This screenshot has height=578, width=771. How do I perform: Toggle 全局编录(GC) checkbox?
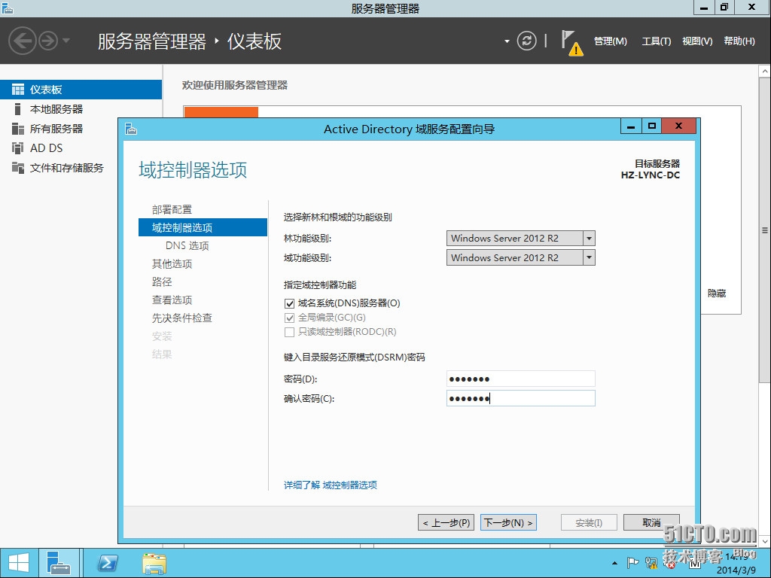(x=290, y=318)
